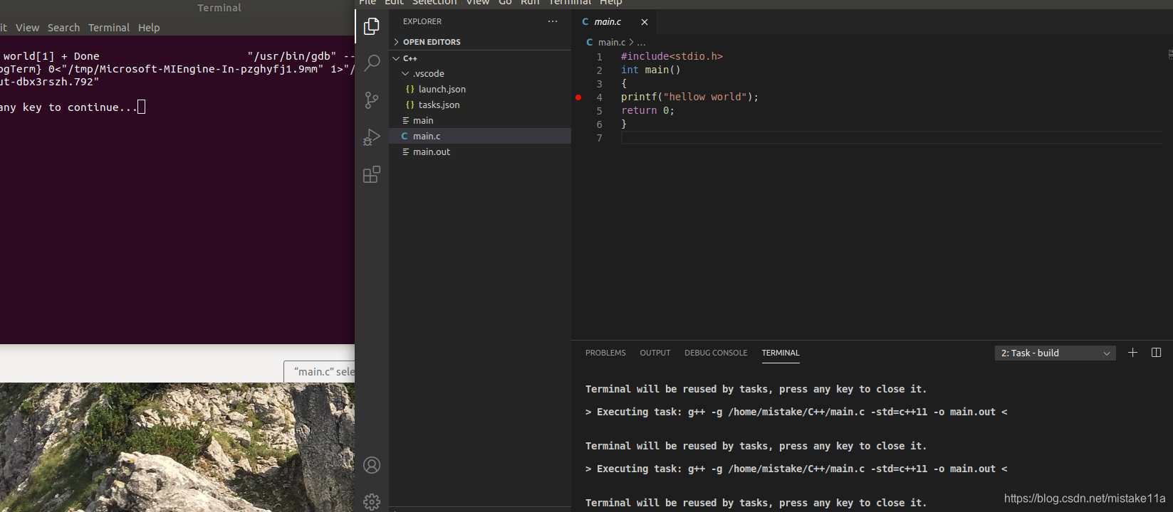The image size is (1173, 512).
Task: Switch to the Terminal panel tab
Action: (x=781, y=353)
